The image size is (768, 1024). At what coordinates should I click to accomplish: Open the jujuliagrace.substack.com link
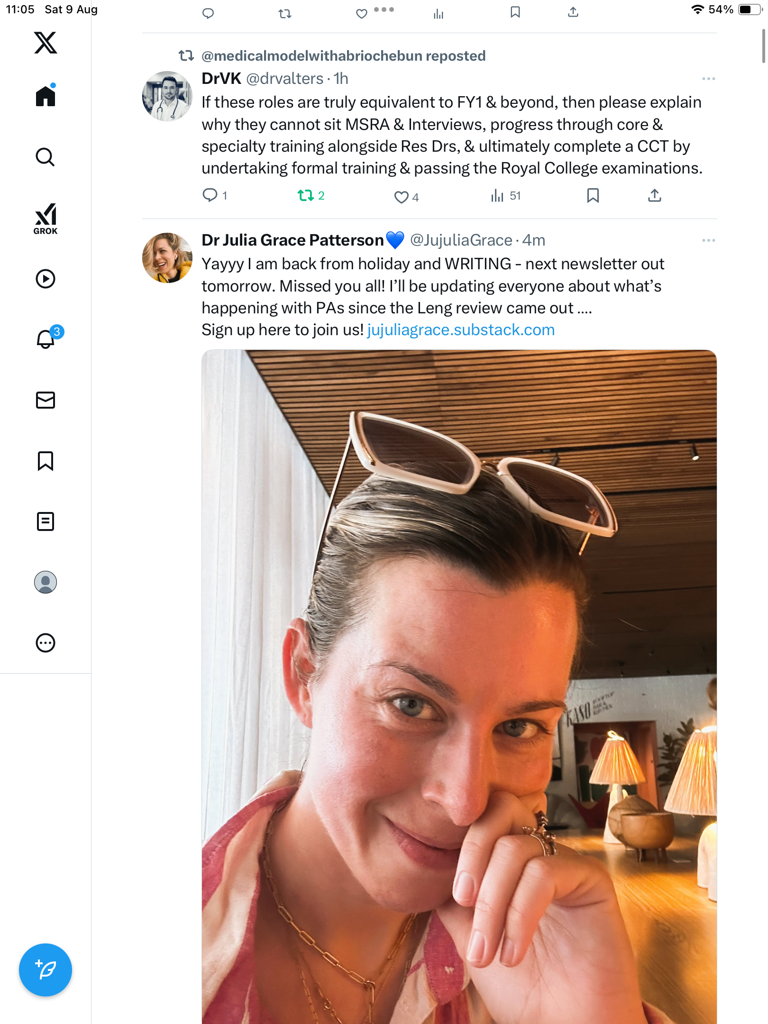461,330
